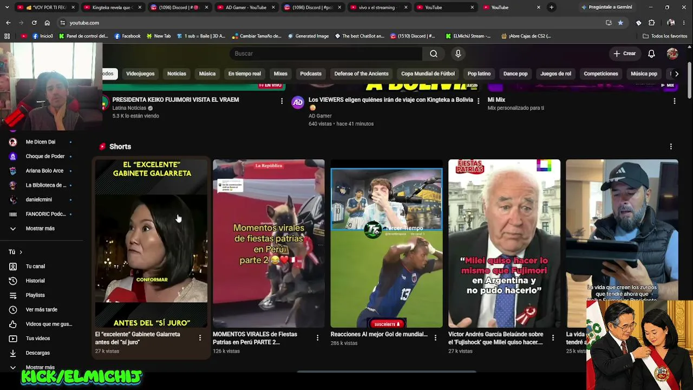Image resolution: width=693 pixels, height=390 pixels.
Task: Open the Todos los favoritos bookmarks folder
Action: point(665,36)
